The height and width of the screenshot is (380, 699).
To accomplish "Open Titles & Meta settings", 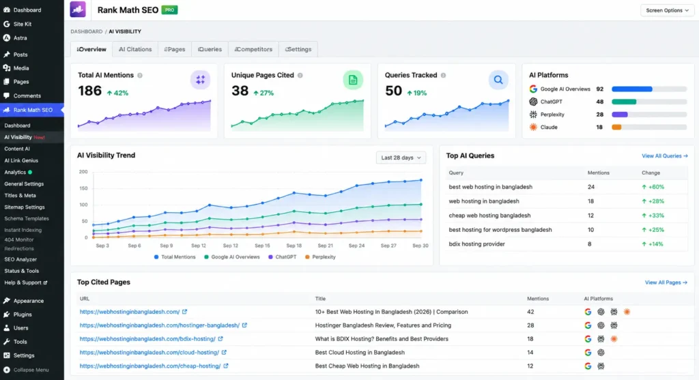I will (x=20, y=195).
